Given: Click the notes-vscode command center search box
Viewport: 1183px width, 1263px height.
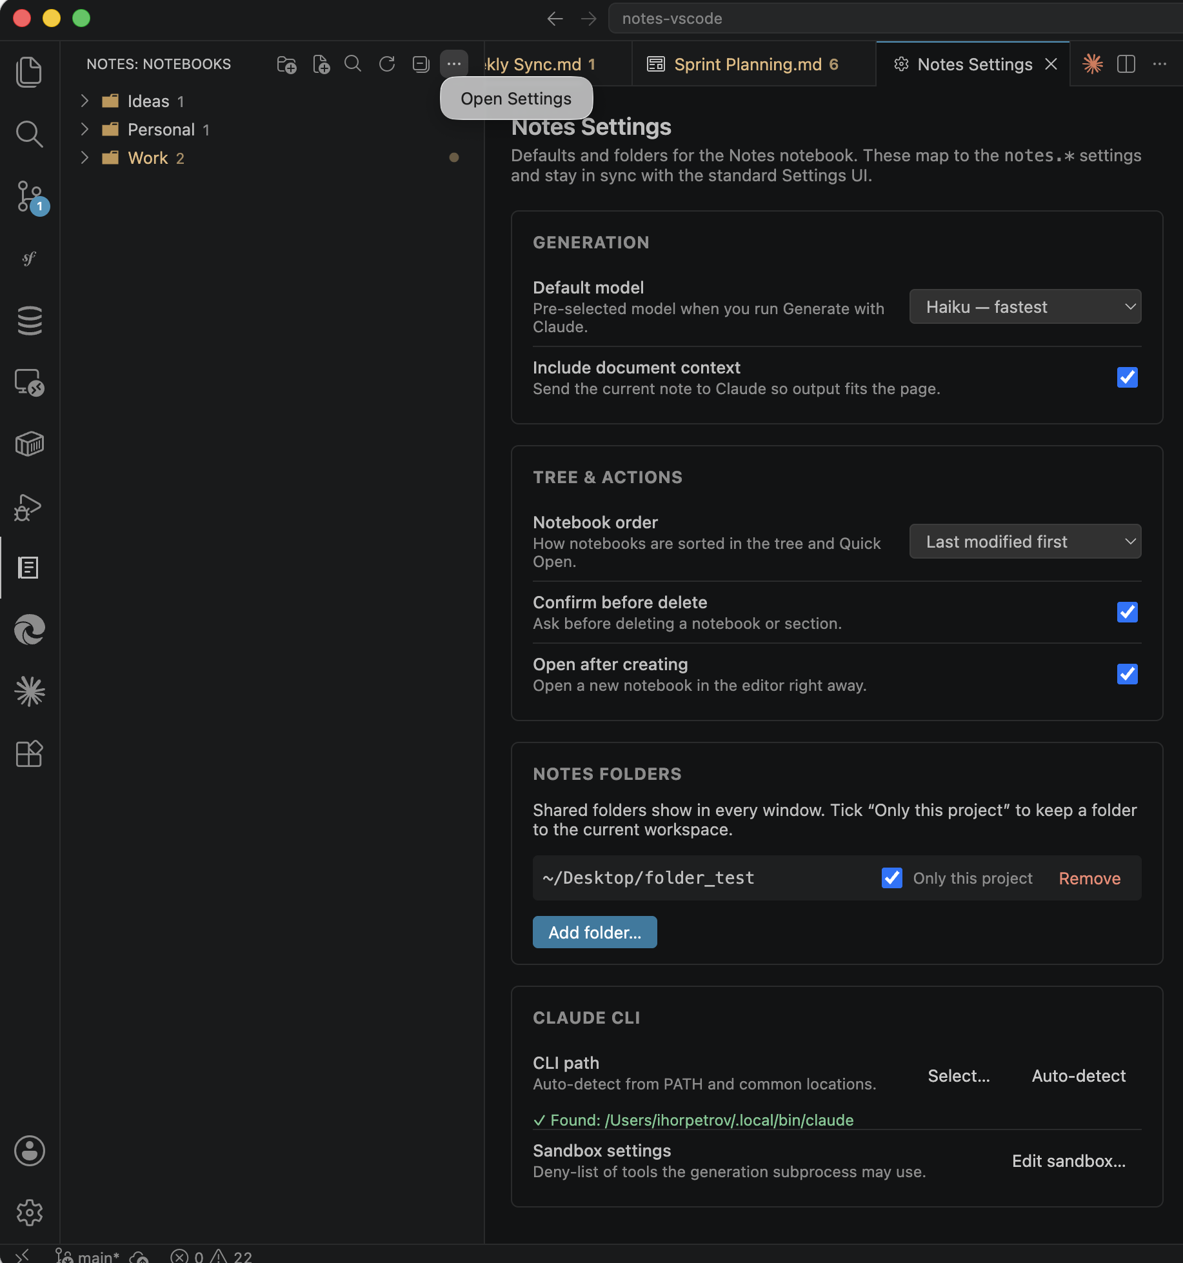Looking at the screenshot, I should (x=895, y=19).
